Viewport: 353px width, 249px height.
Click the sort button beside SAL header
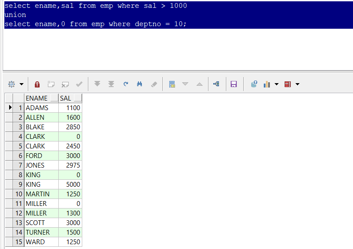[78, 98]
